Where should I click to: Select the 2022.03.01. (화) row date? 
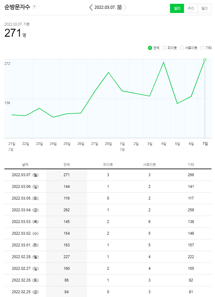[25, 245]
